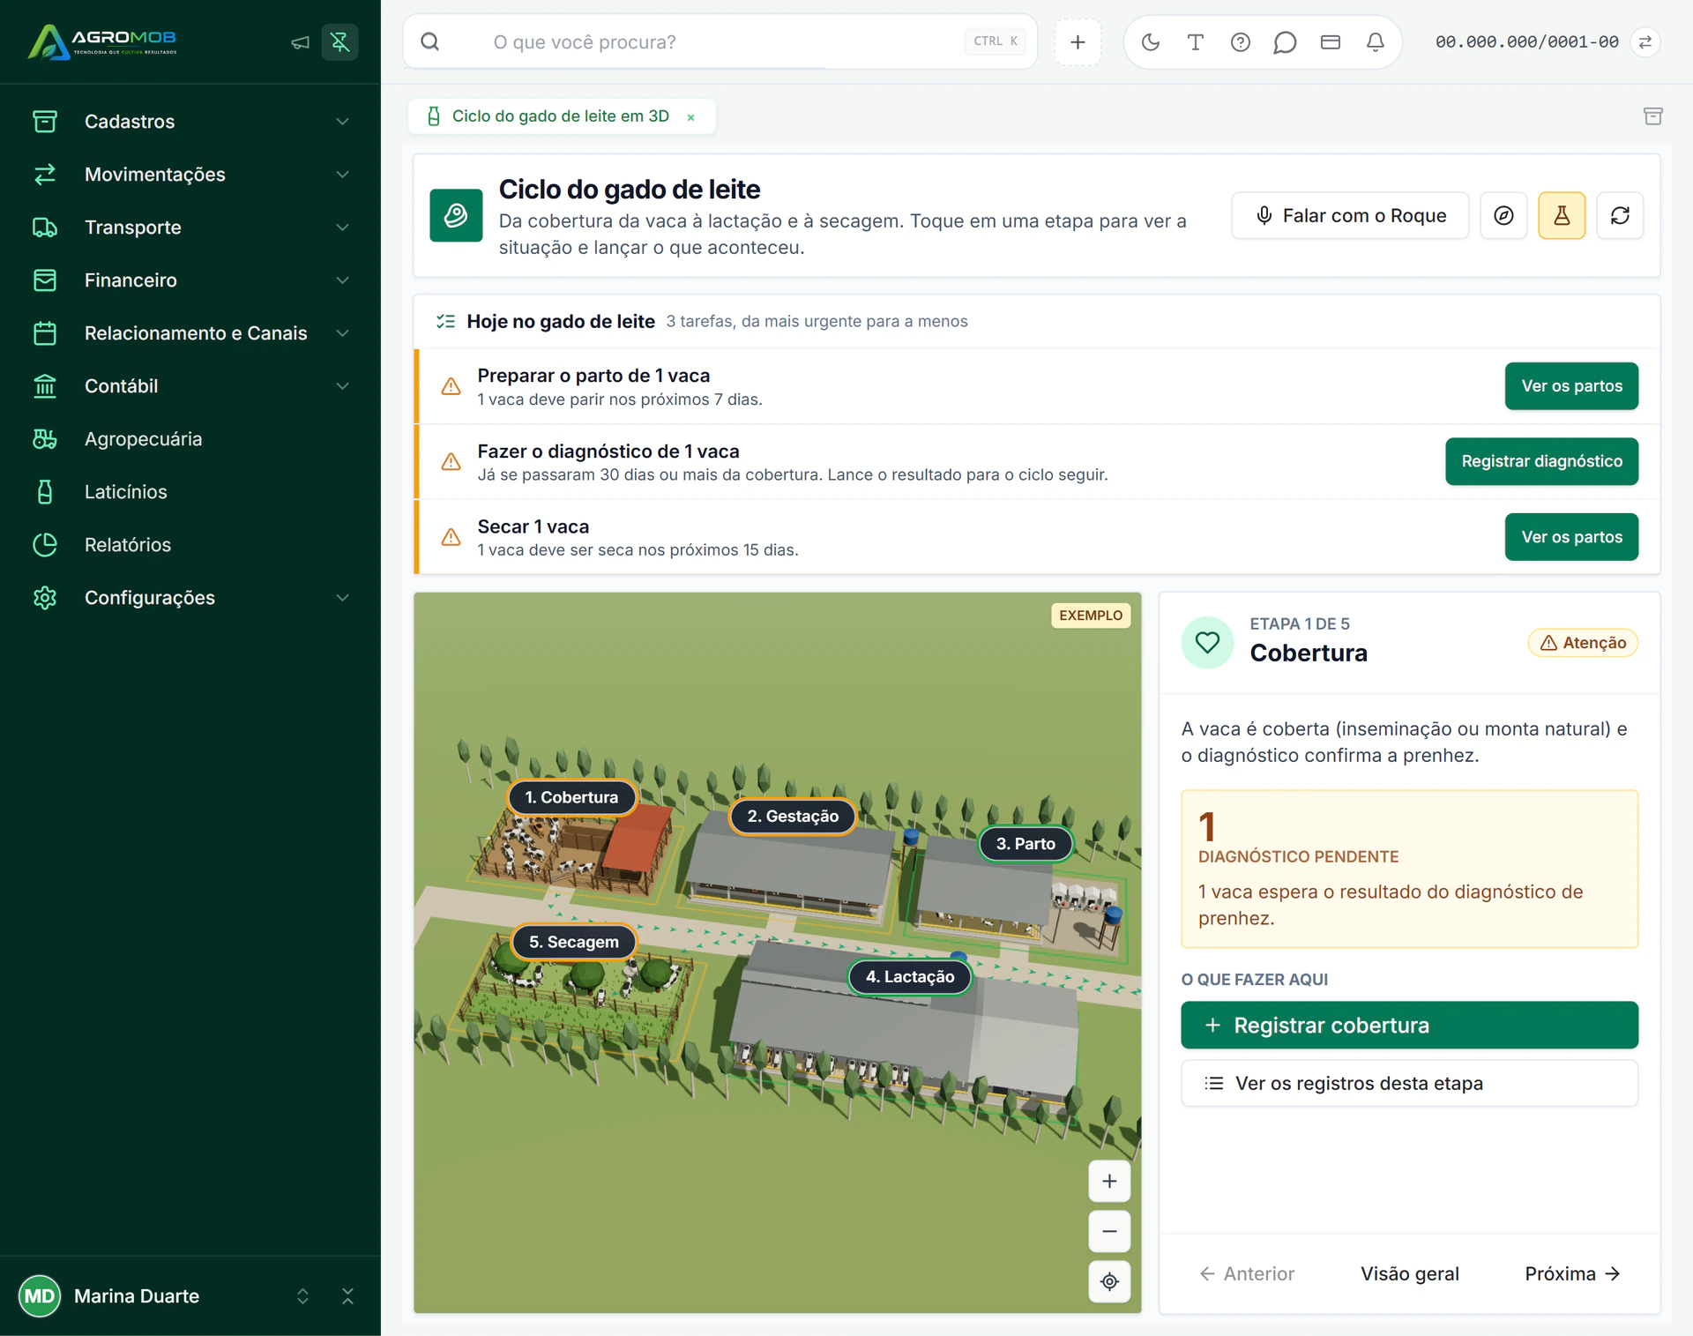
Task: Click Ver os partos for Preparar o parto
Action: tap(1571, 386)
